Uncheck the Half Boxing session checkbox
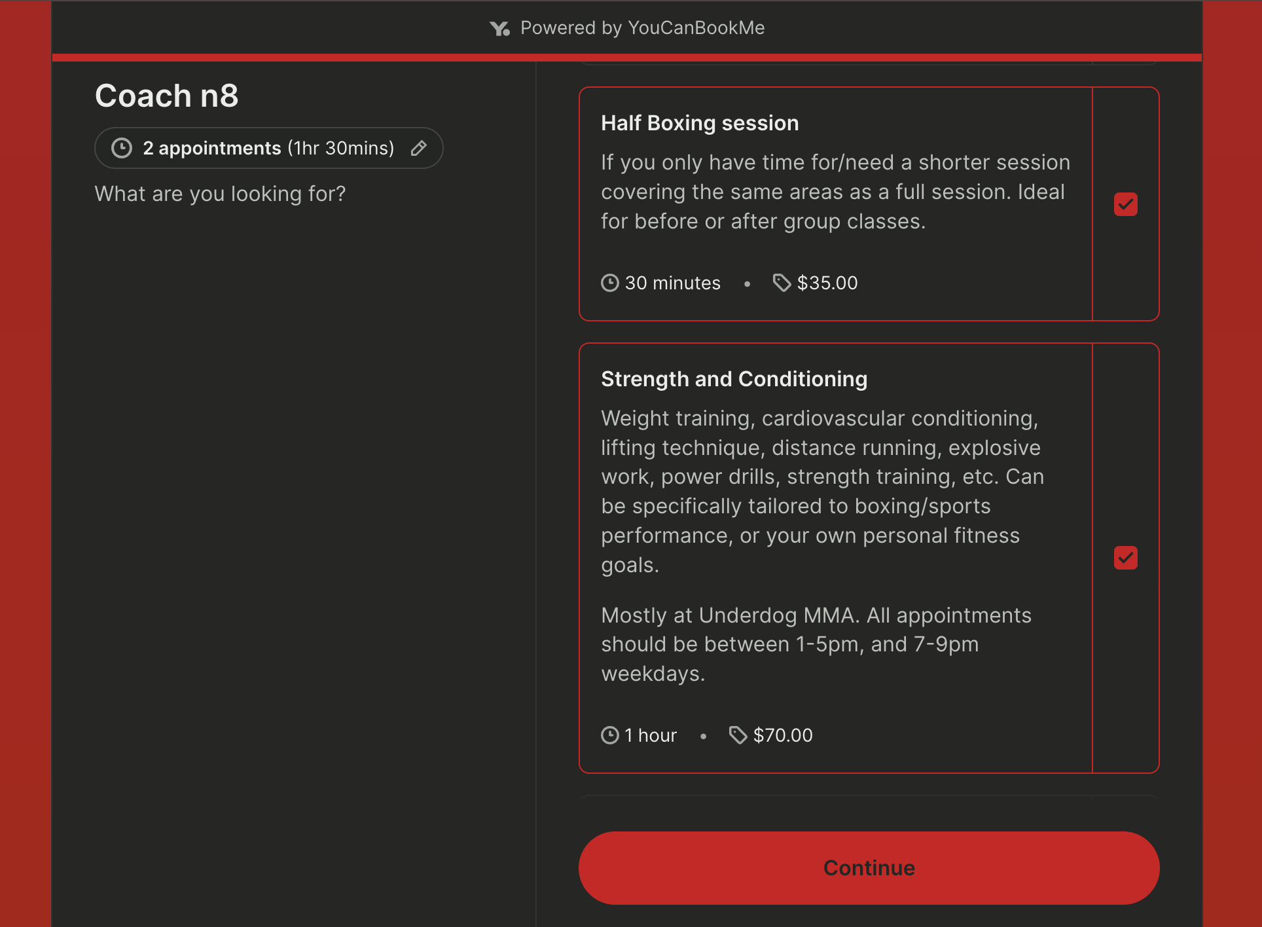This screenshot has width=1262, height=927. pyautogui.click(x=1125, y=204)
